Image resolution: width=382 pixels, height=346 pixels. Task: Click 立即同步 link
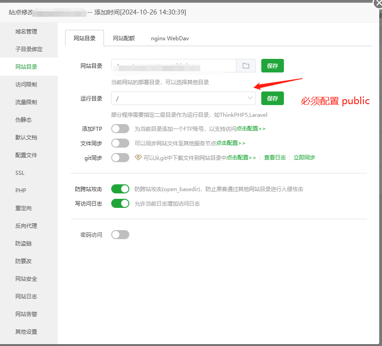pyautogui.click(x=304, y=158)
